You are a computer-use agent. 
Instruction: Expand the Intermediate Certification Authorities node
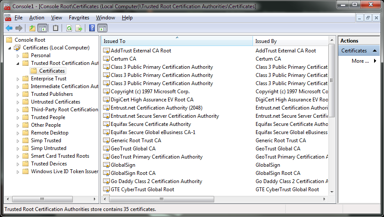(x=18, y=87)
